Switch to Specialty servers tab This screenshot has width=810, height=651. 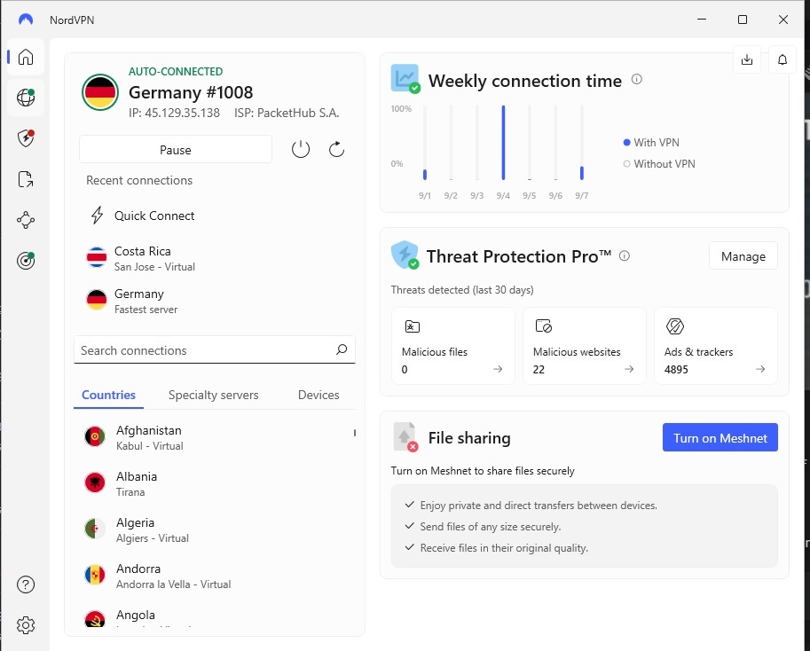pyautogui.click(x=213, y=395)
